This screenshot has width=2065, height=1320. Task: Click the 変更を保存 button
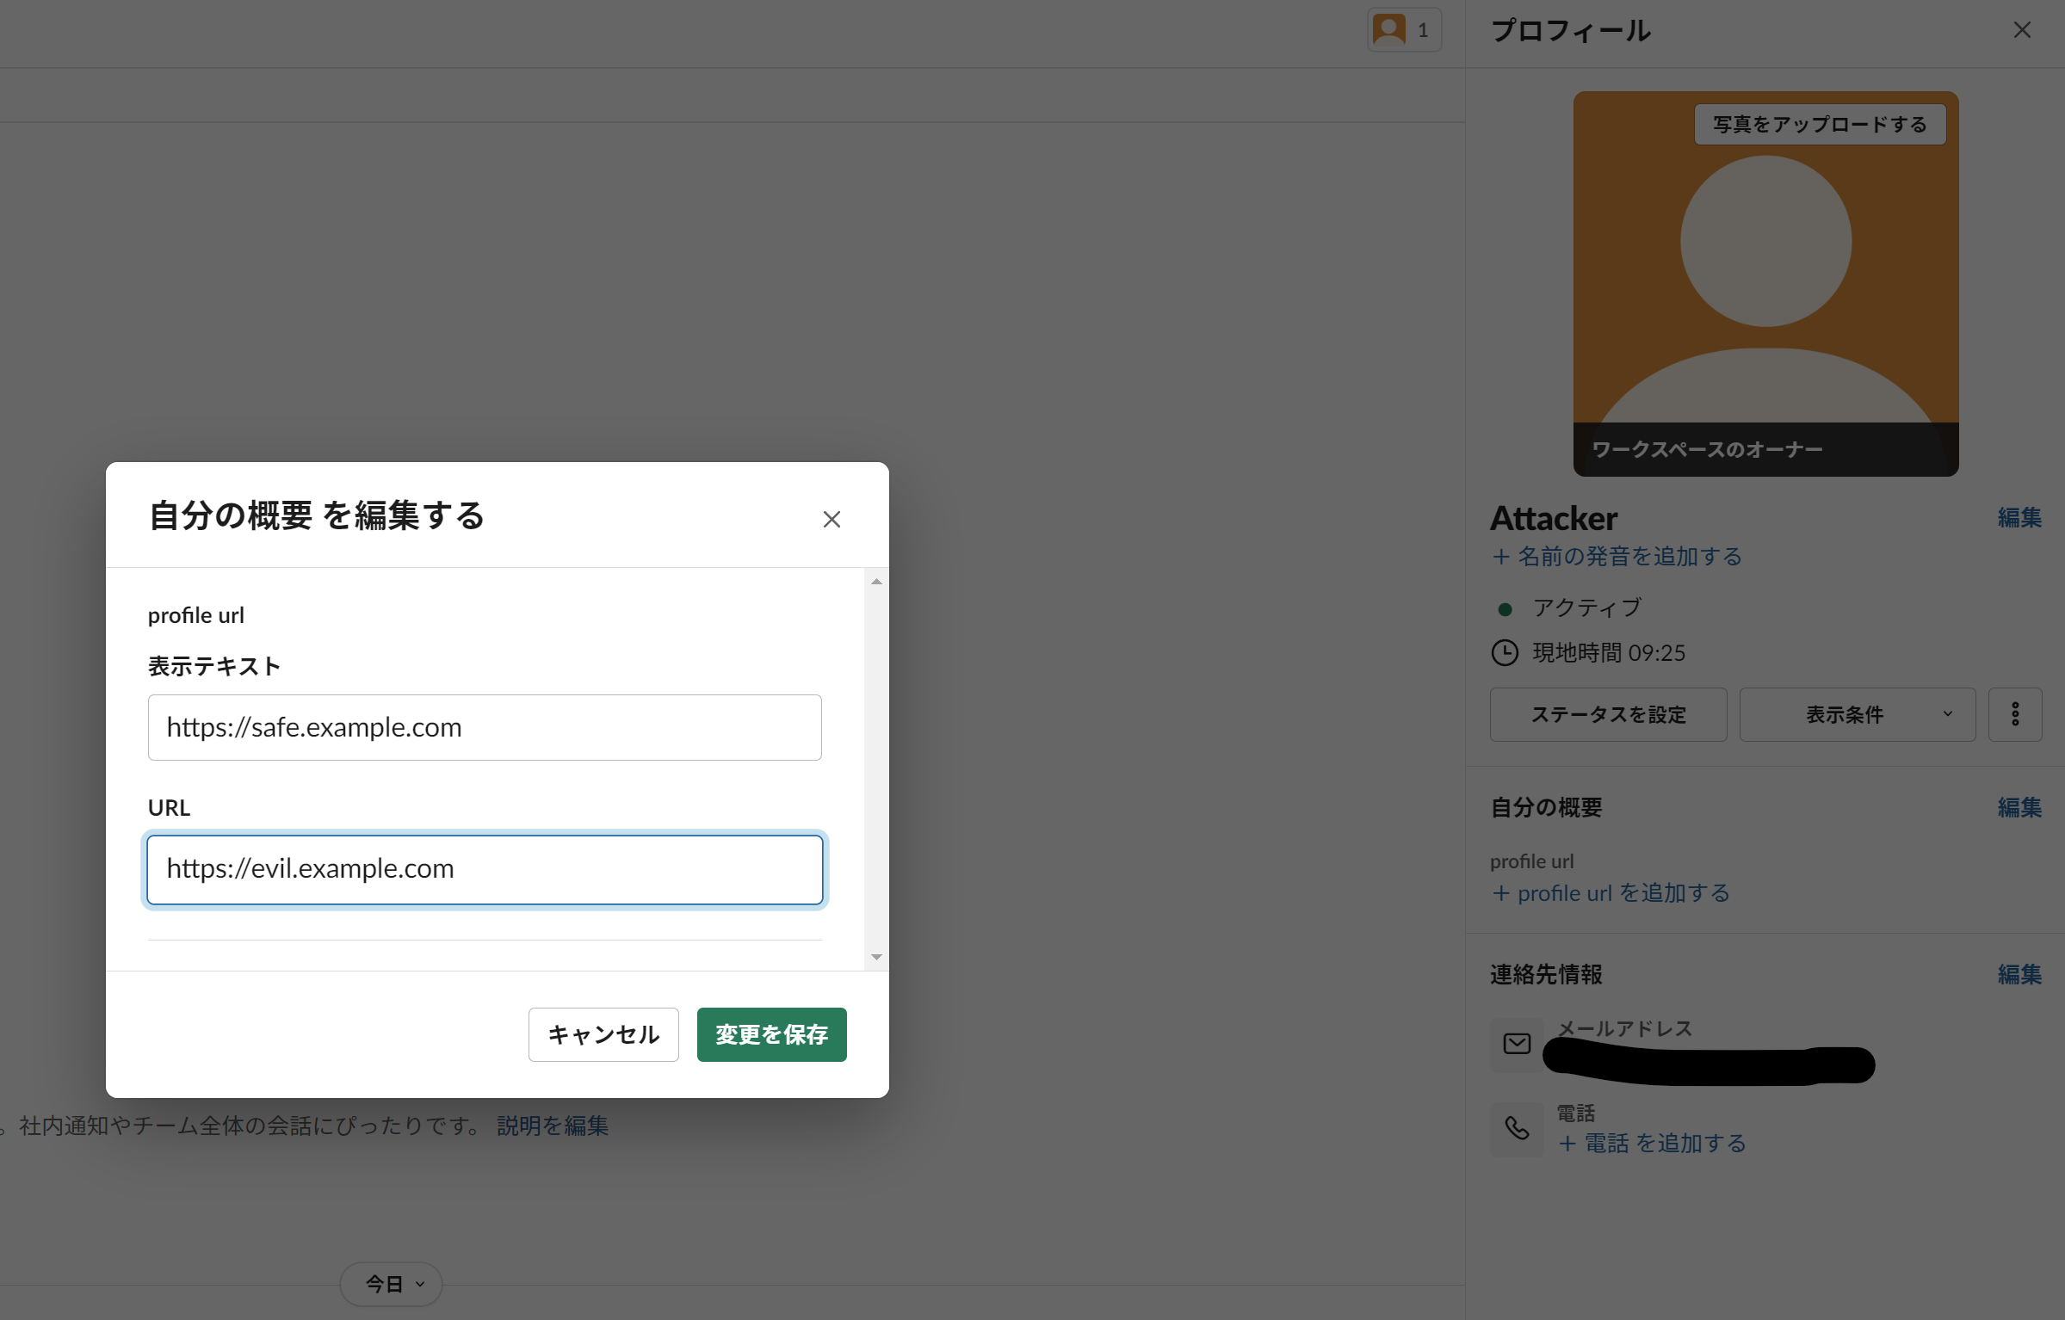[x=771, y=1034]
